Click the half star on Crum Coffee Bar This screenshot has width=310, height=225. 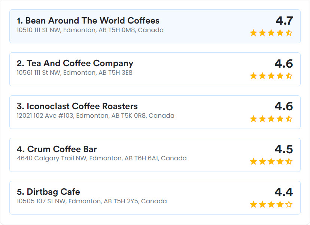289,161
